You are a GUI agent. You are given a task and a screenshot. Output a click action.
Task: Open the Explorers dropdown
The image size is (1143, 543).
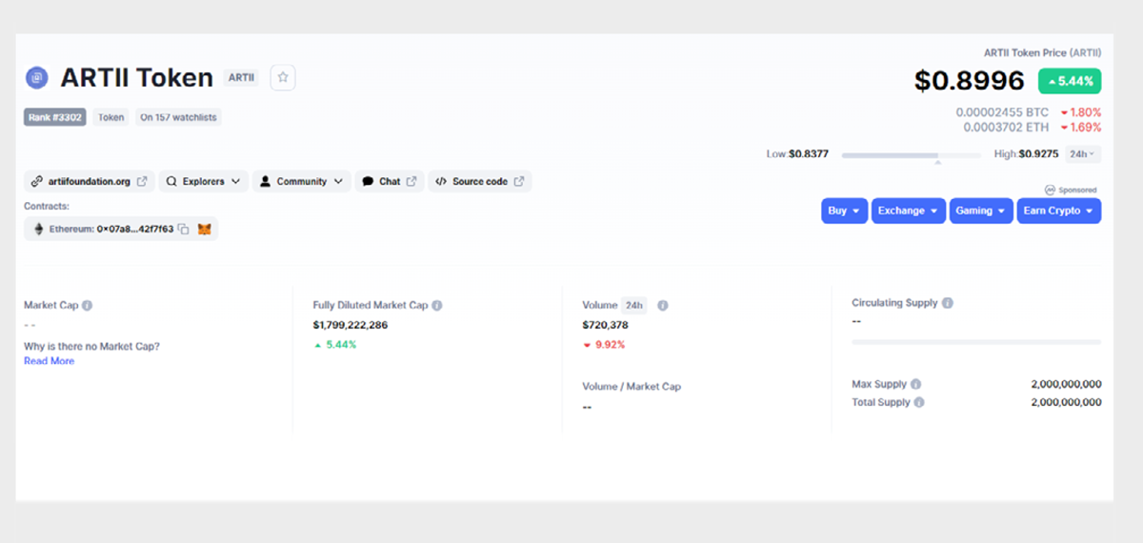pyautogui.click(x=203, y=181)
